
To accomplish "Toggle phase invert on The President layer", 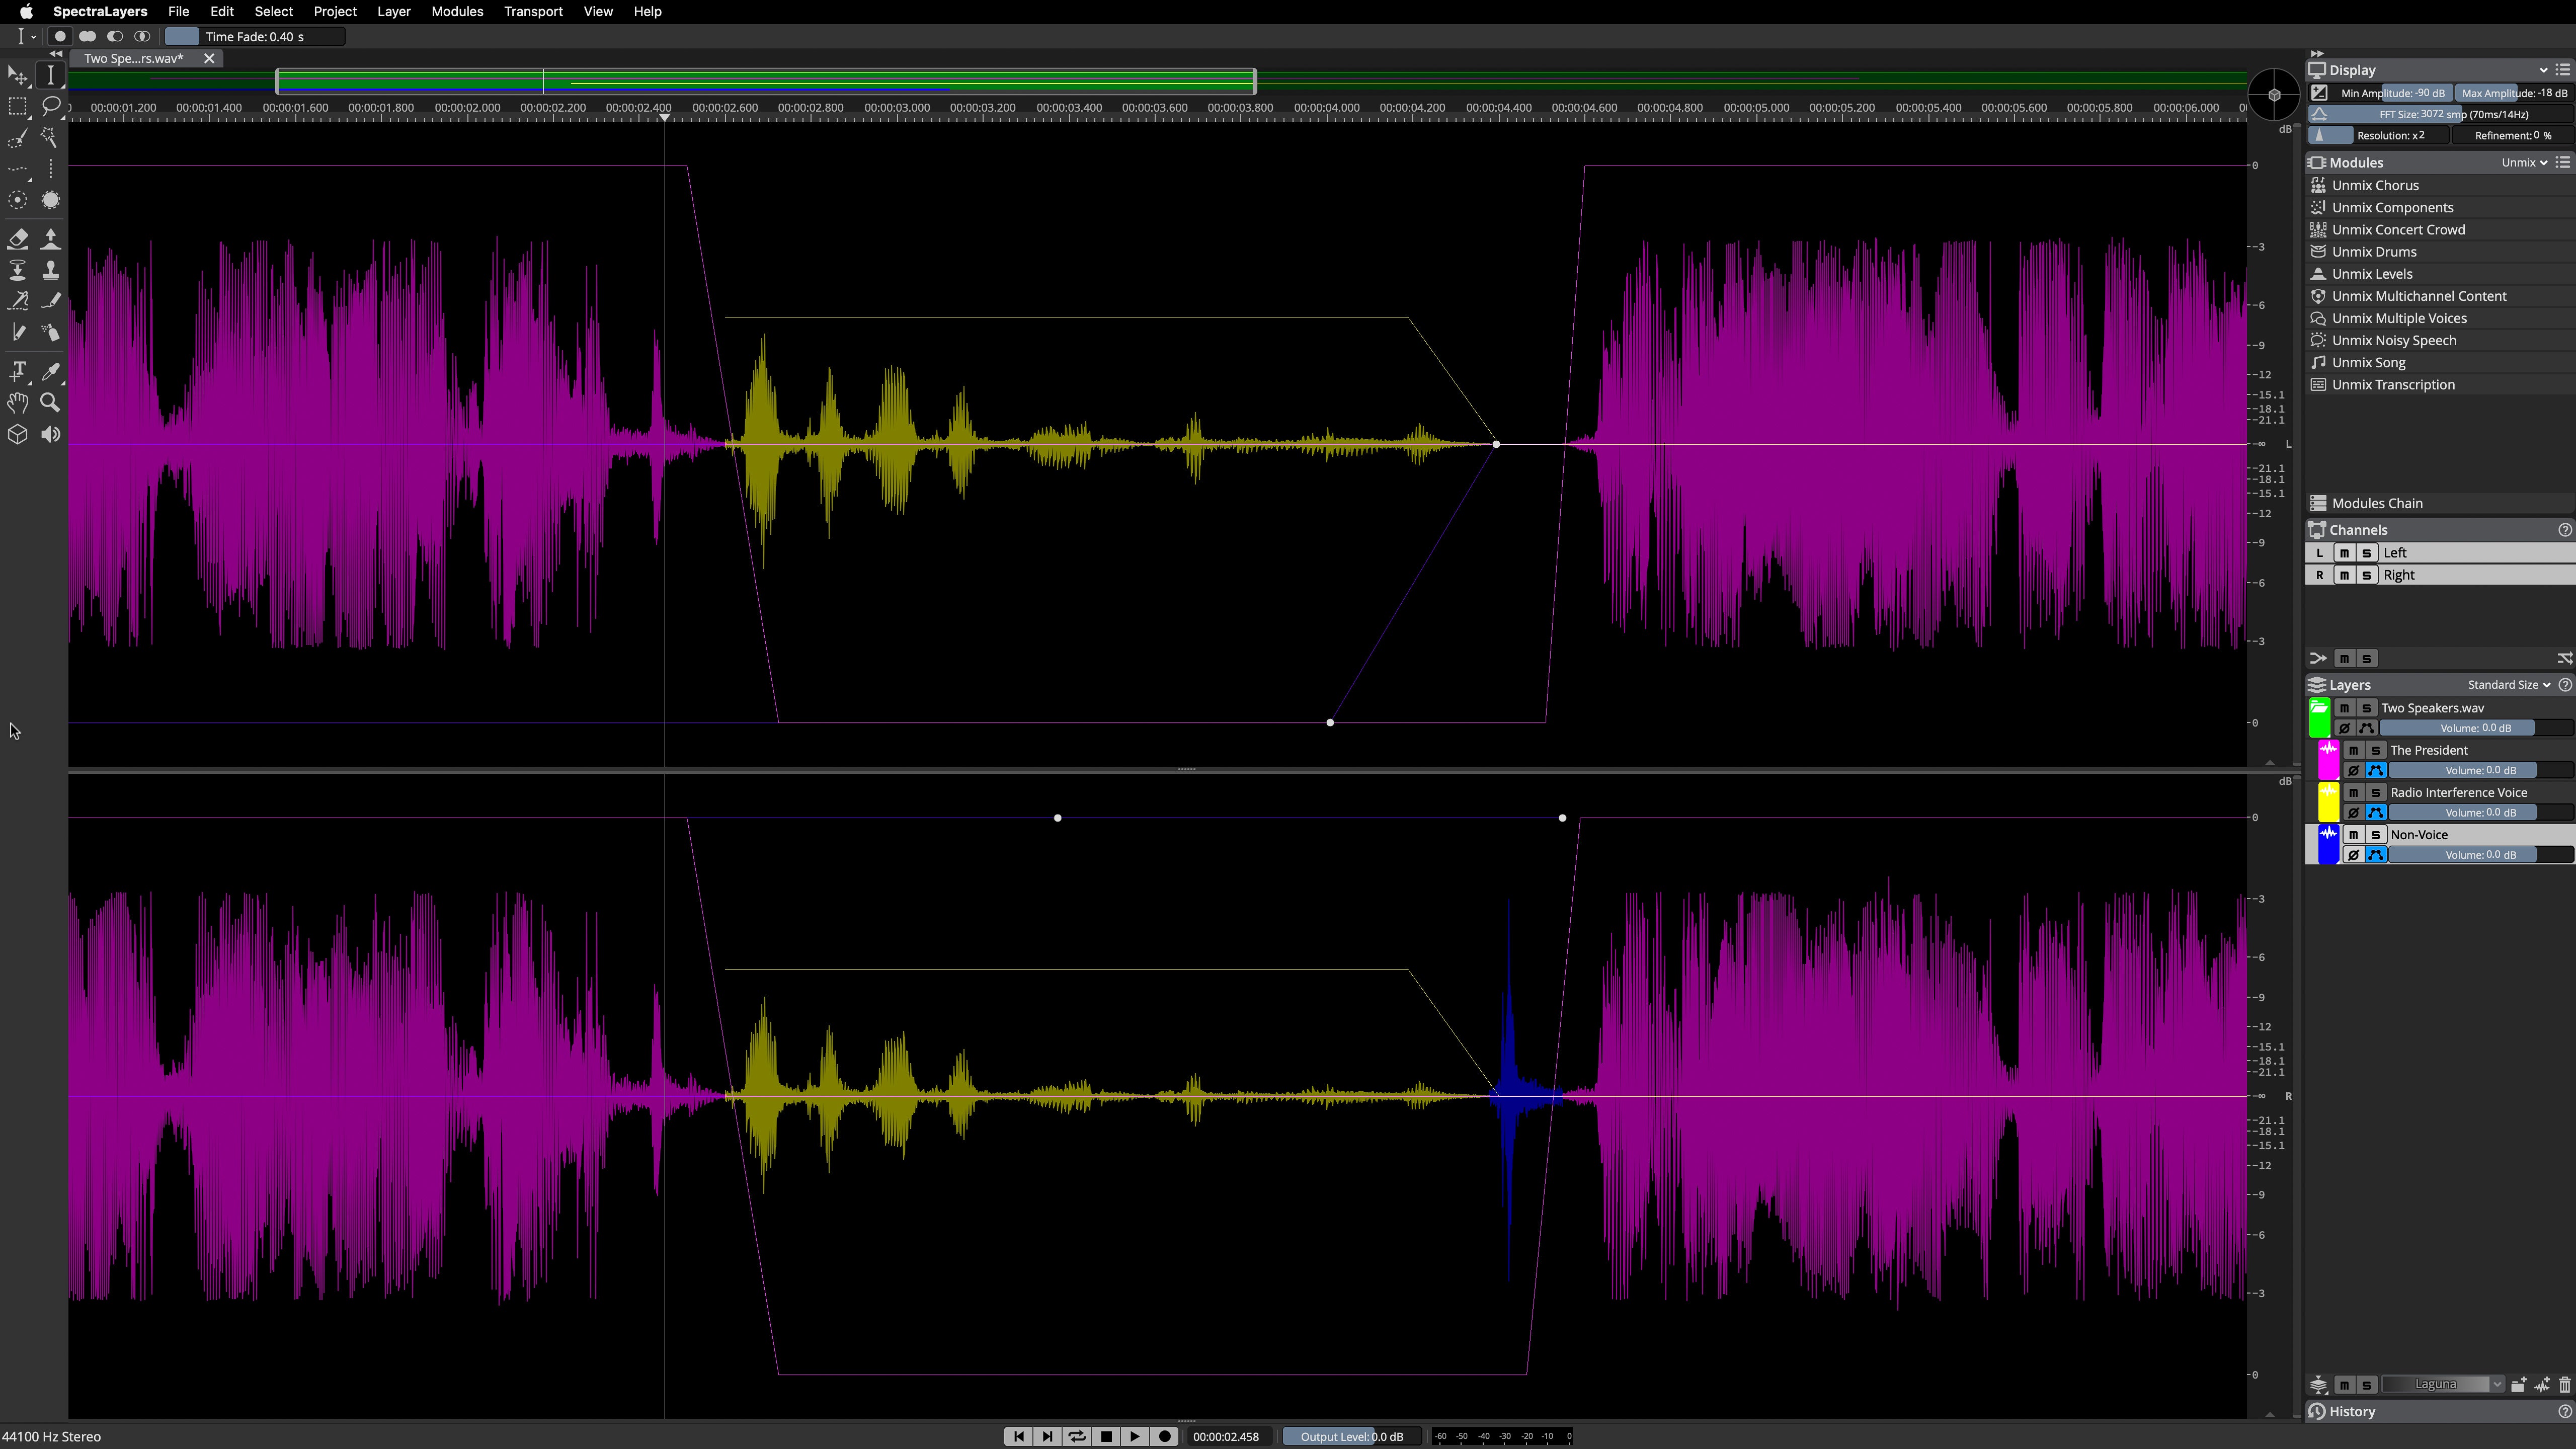I will click(x=2353, y=770).
